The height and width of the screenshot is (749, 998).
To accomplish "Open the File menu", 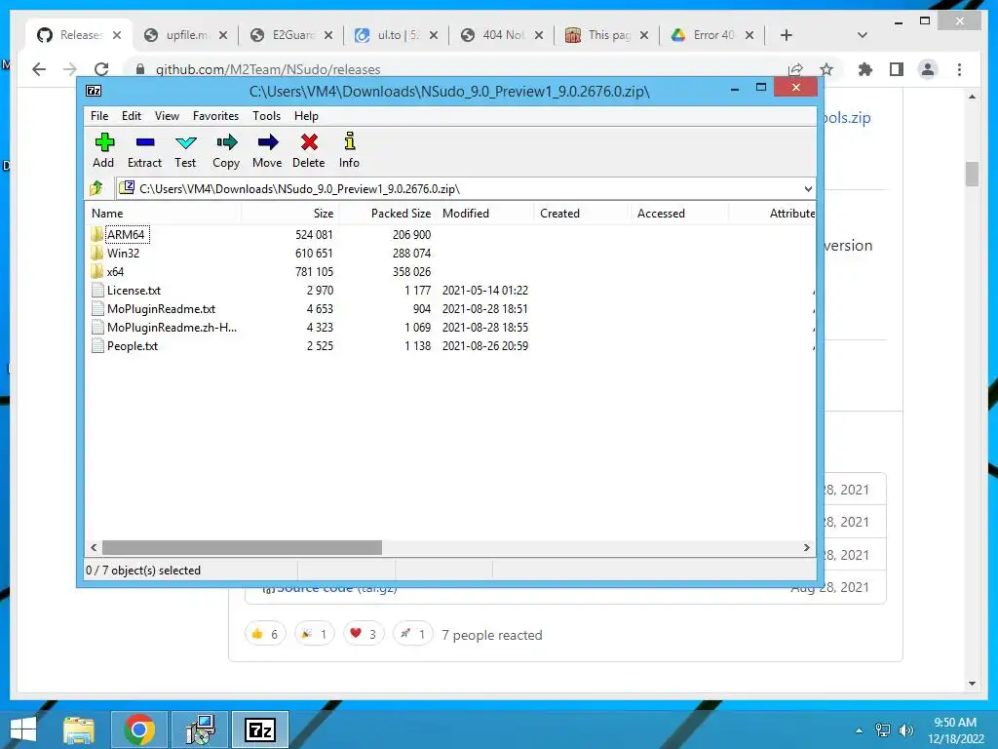I will (x=99, y=116).
